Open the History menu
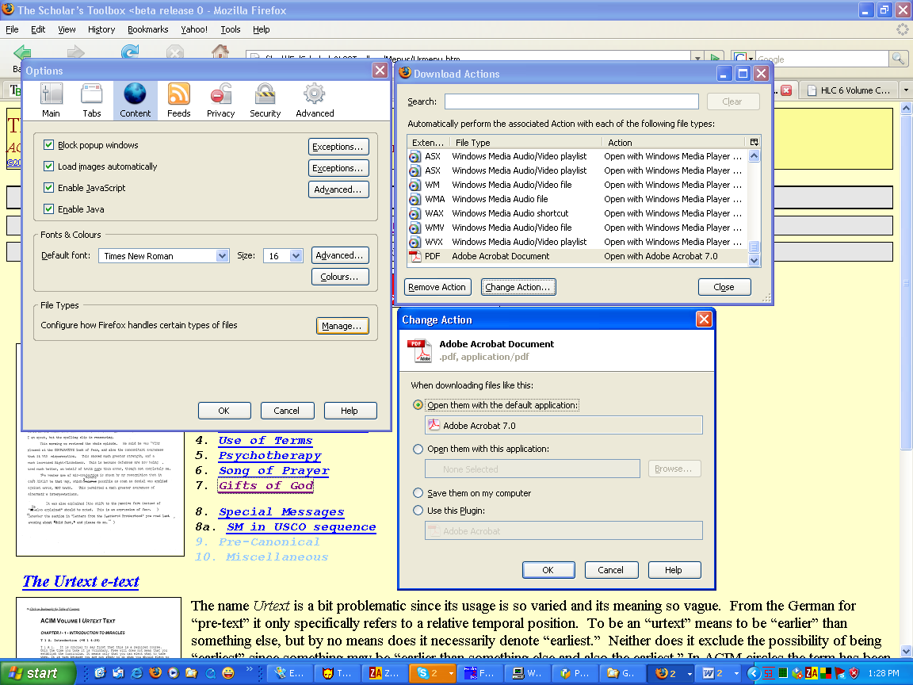The width and height of the screenshot is (913, 685). (x=101, y=29)
